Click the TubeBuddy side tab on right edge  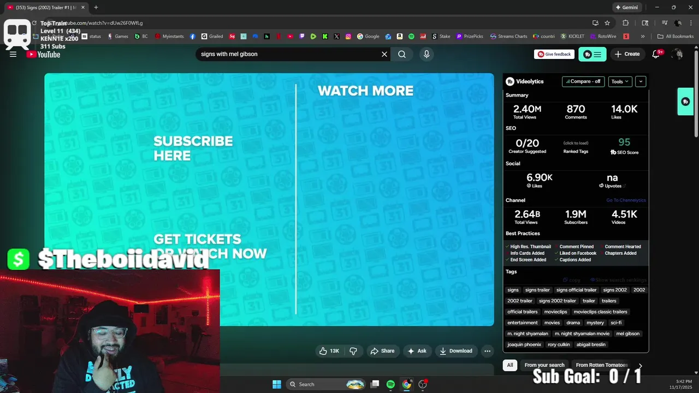(685, 102)
